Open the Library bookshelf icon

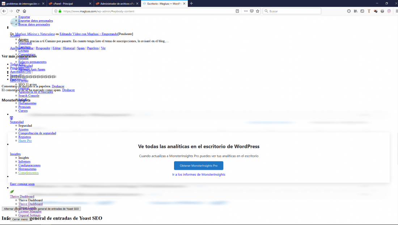pyautogui.click(x=356, y=11)
